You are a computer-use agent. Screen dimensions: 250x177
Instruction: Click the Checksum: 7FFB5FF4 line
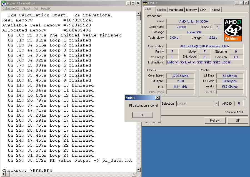(x=27, y=170)
